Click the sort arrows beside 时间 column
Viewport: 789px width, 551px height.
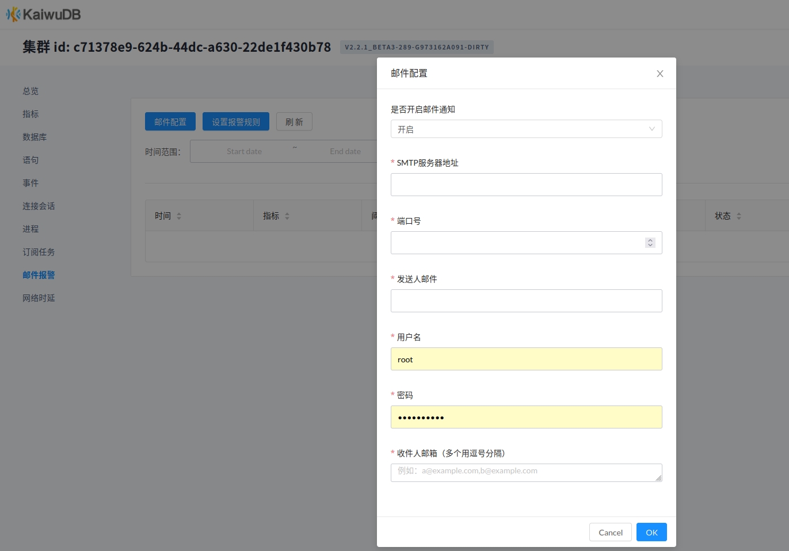[179, 215]
